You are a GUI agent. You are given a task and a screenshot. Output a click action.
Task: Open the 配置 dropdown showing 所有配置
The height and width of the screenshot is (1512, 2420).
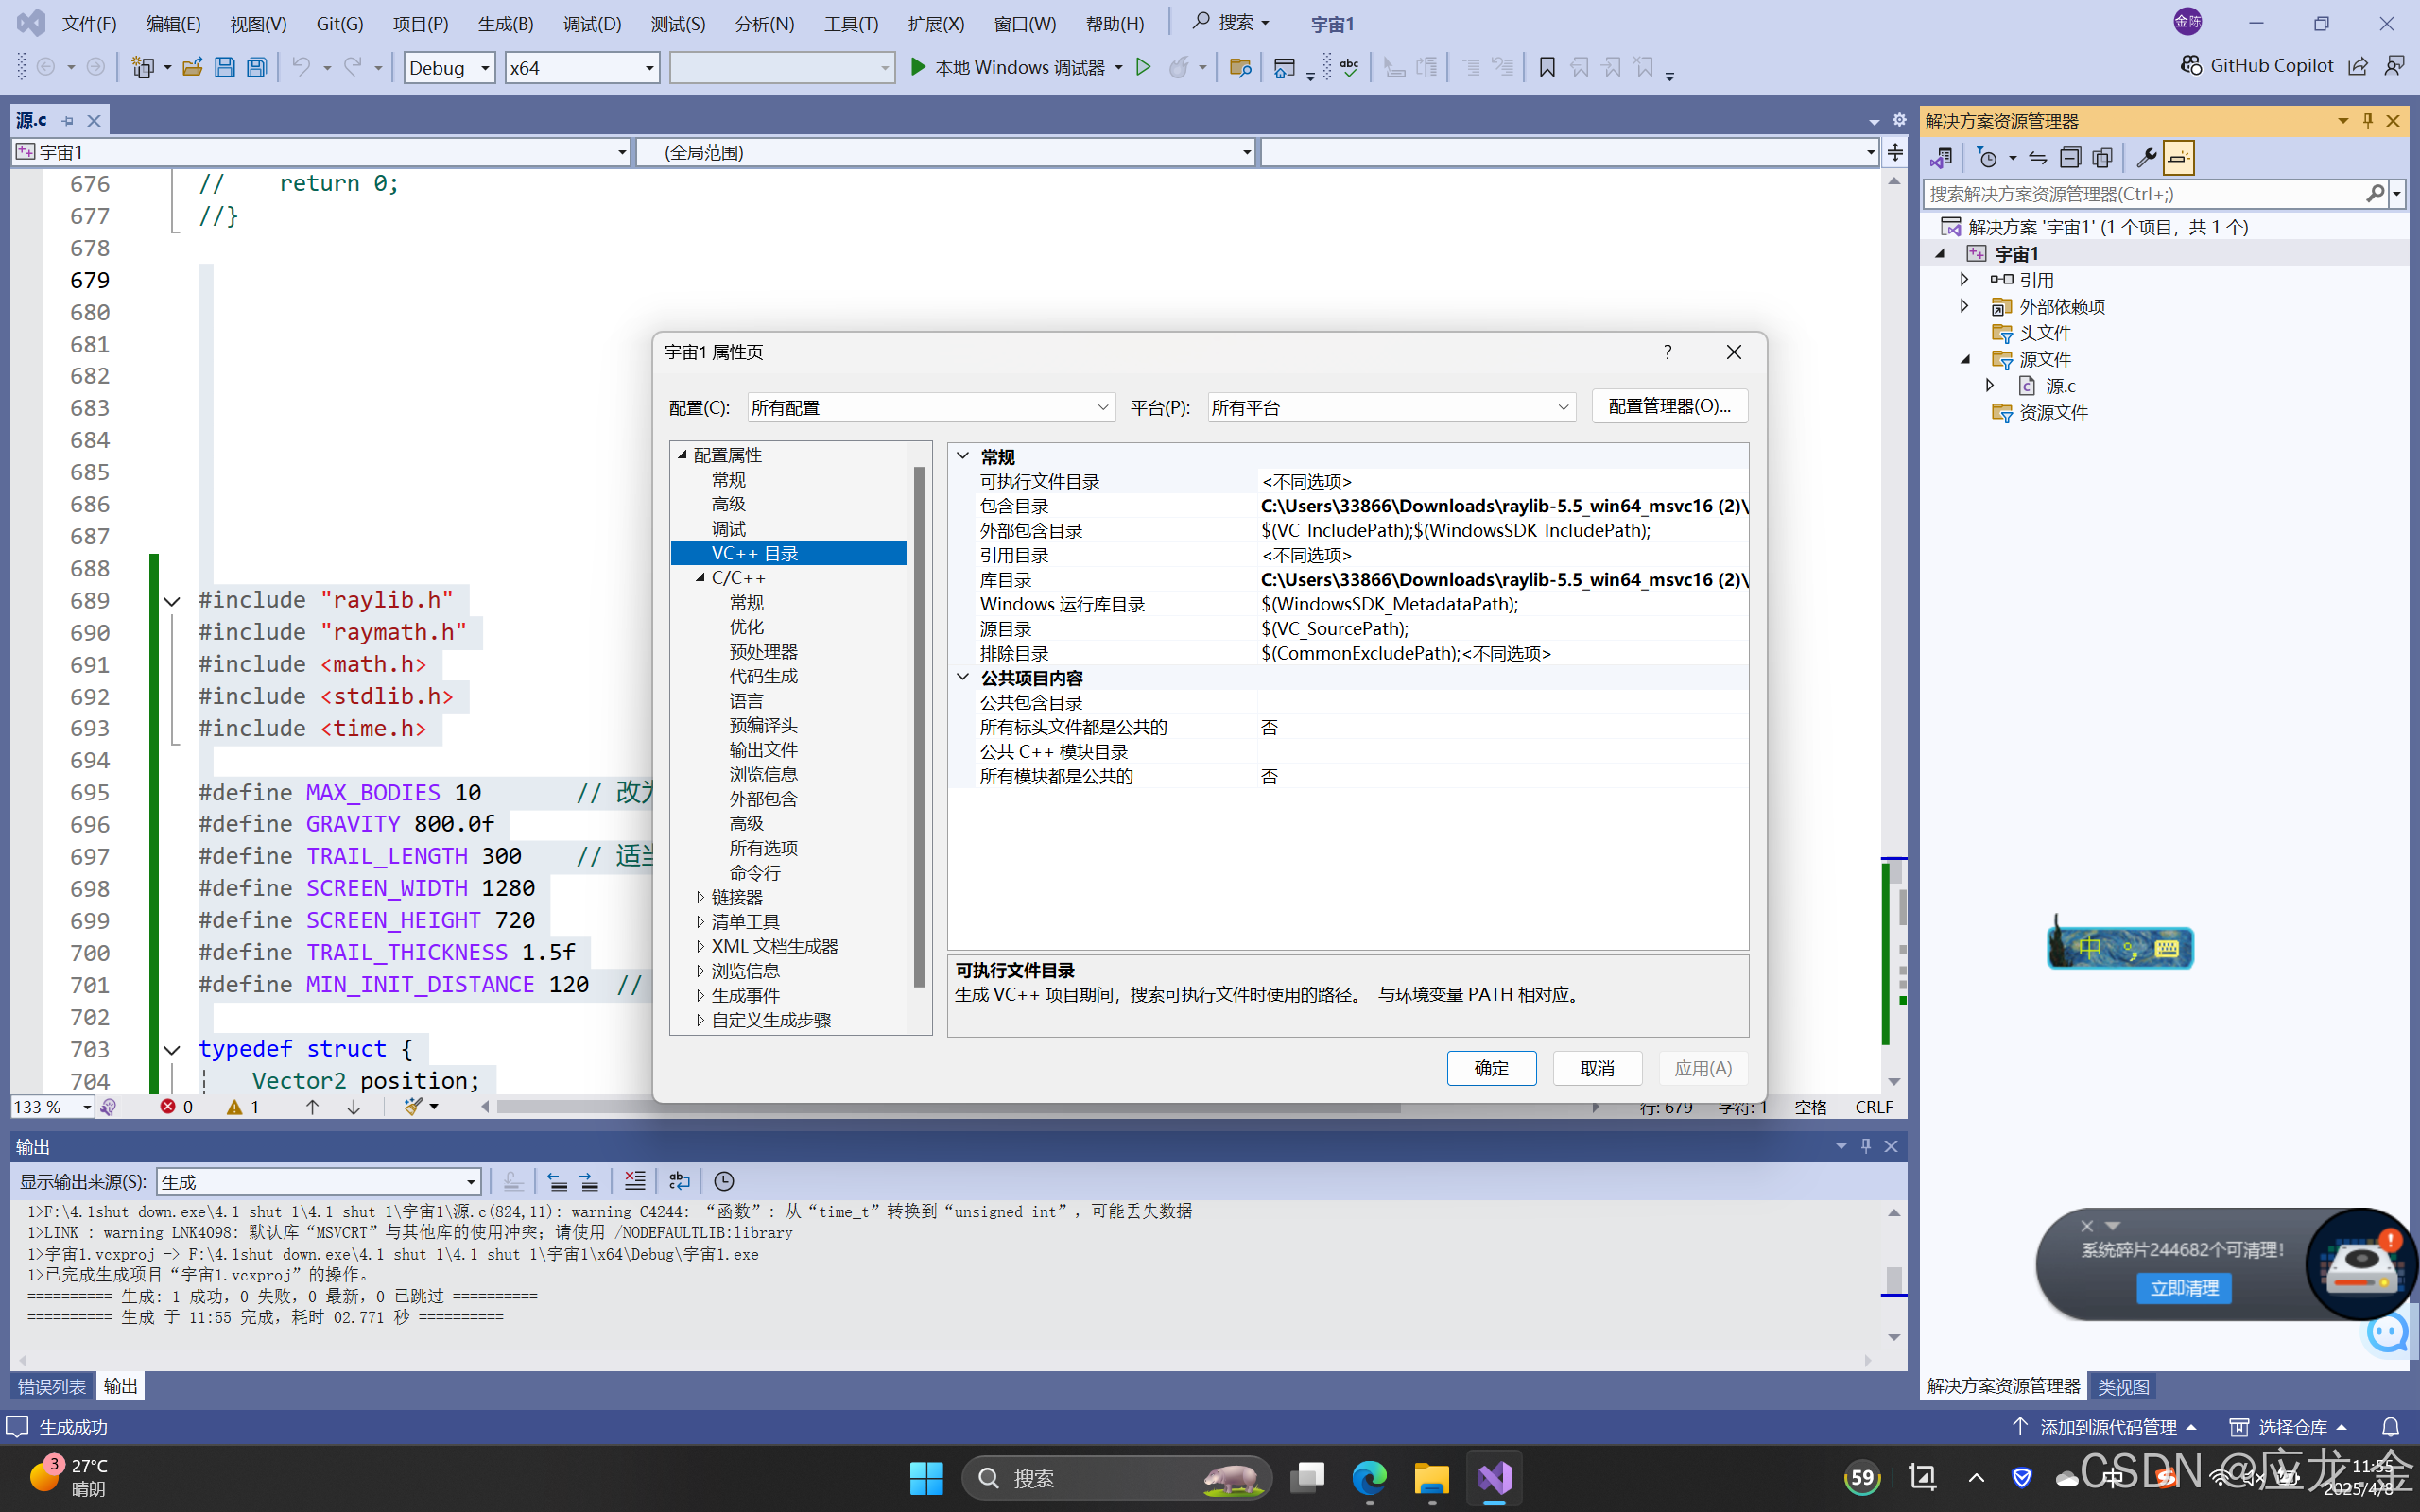point(930,407)
